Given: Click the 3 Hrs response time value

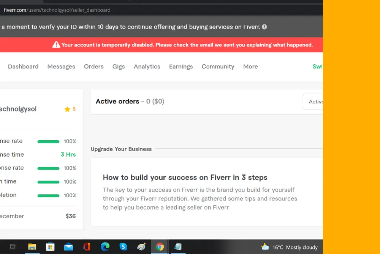Looking at the screenshot, I should point(68,154).
